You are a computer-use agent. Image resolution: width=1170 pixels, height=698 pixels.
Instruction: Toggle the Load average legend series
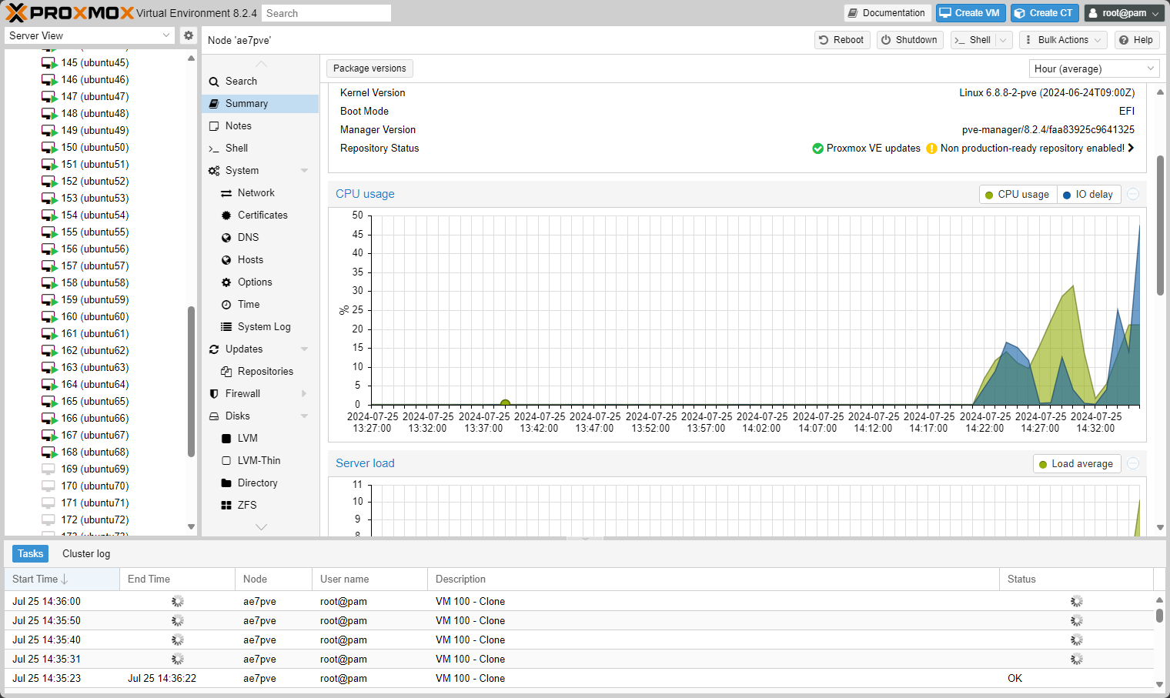click(1076, 464)
